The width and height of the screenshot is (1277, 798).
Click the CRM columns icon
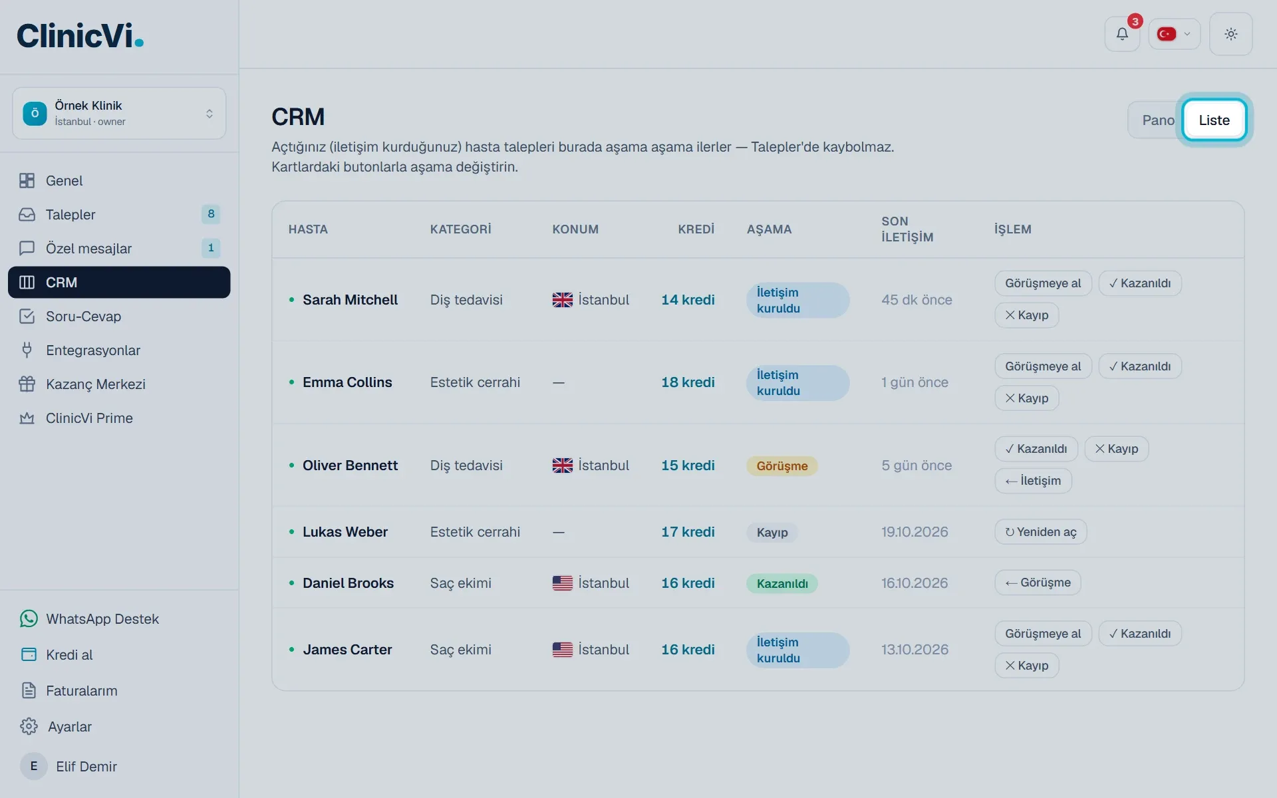pos(27,282)
